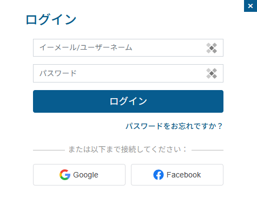Viewport: 257px width, 199px height.
Task: Sign in with the Facebook button
Action: (177, 175)
